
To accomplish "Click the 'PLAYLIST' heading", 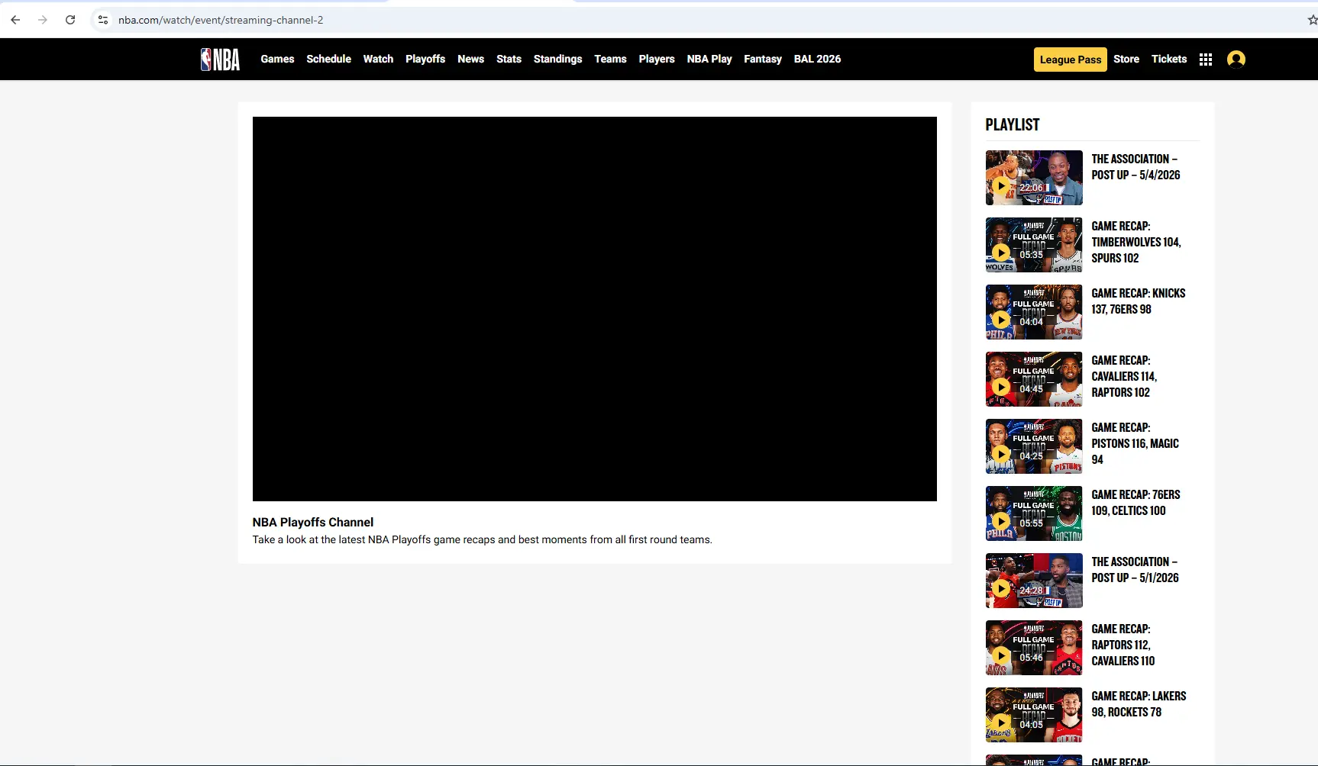I will (1013, 124).
